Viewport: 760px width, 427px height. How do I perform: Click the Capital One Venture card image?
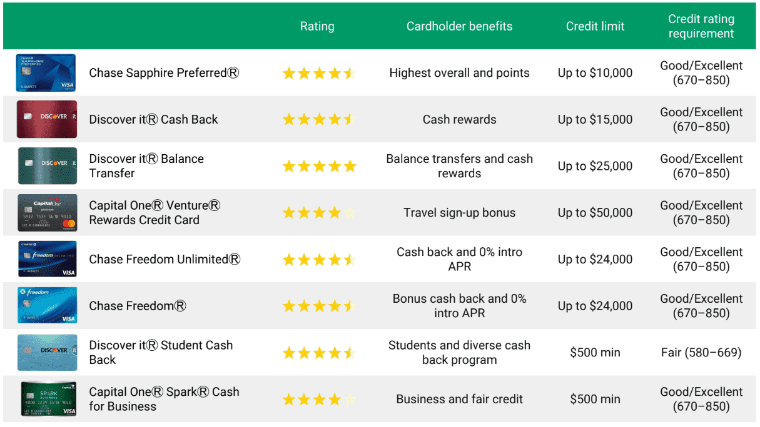tap(48, 213)
